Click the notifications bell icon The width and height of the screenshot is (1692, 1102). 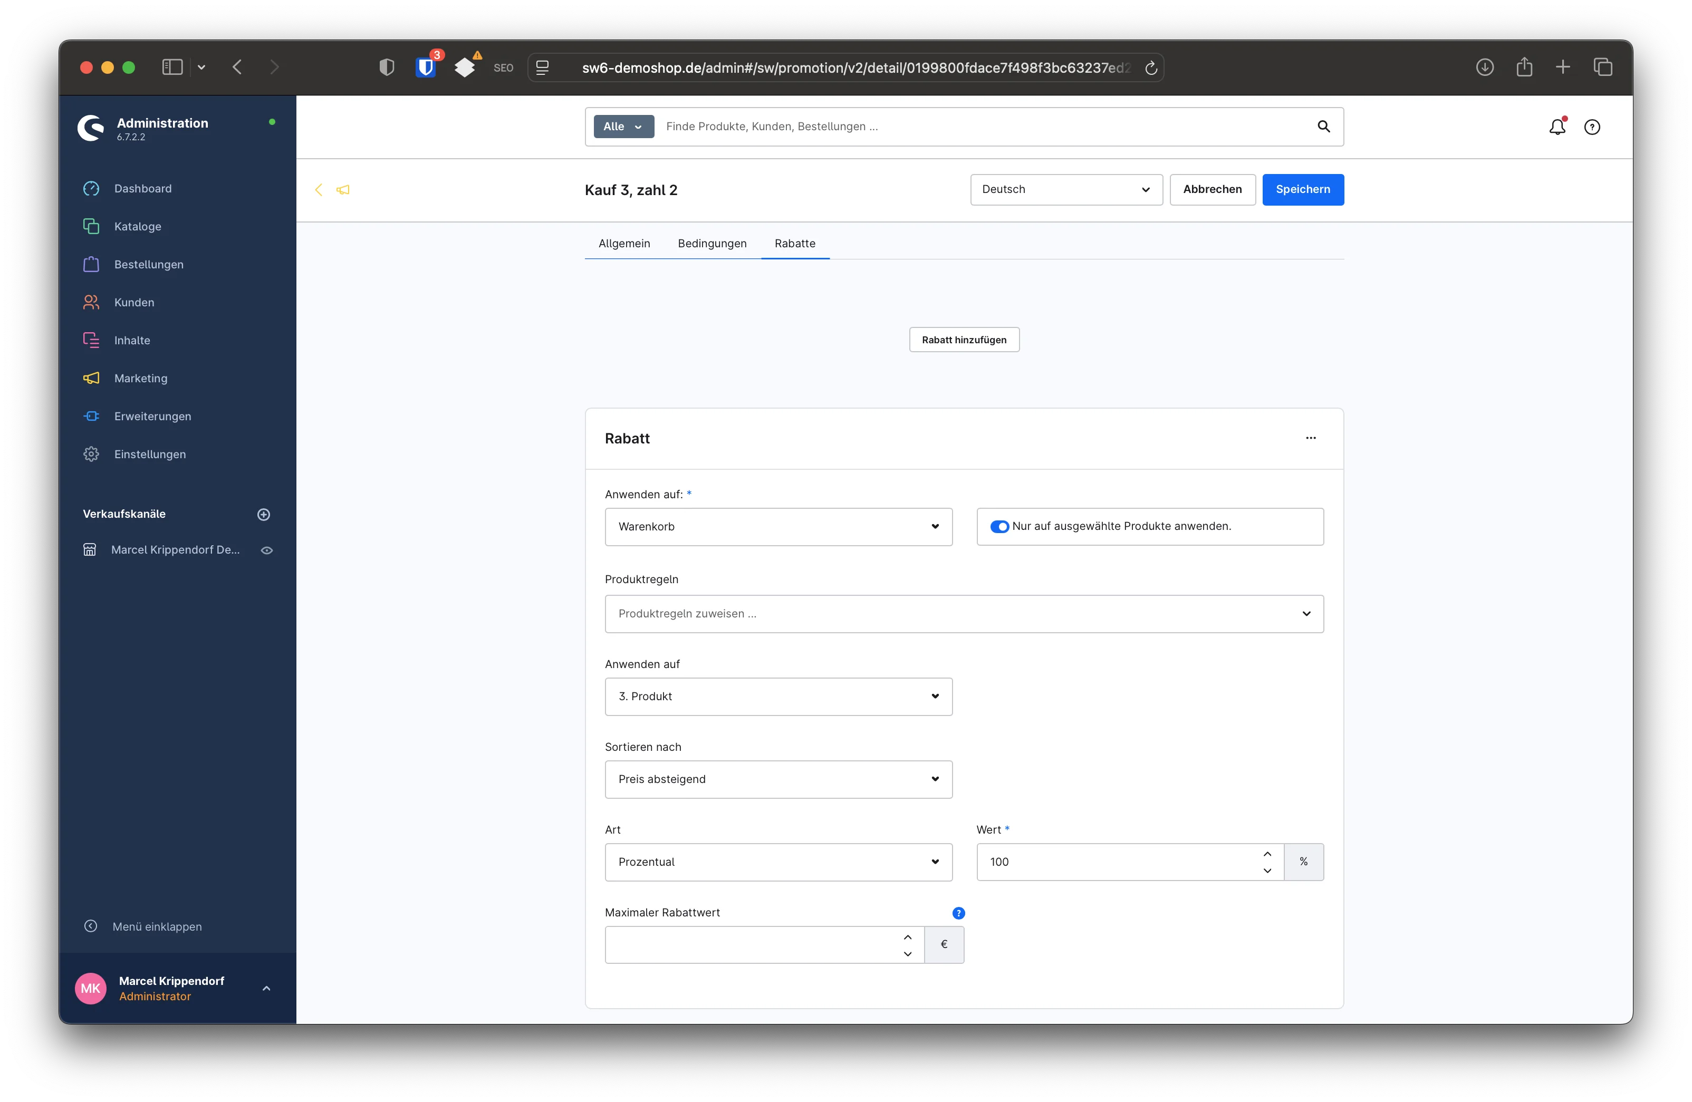click(1557, 127)
